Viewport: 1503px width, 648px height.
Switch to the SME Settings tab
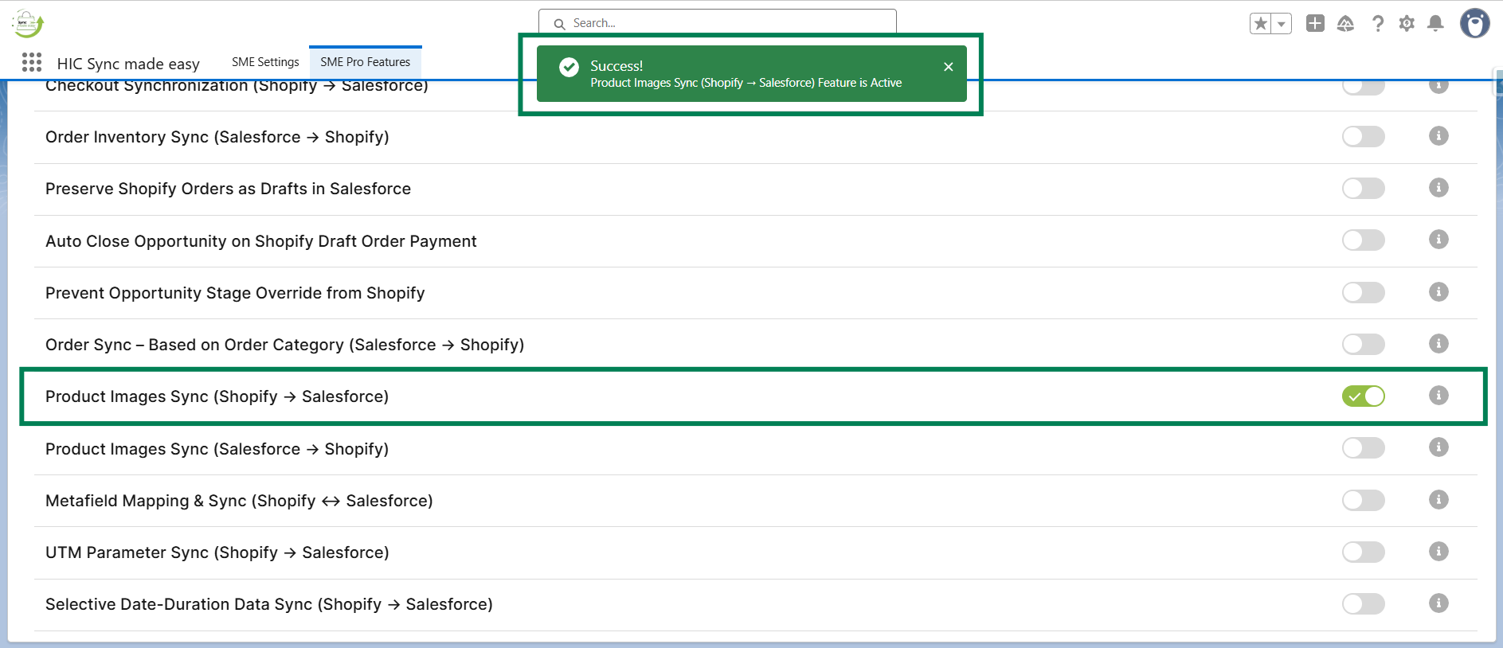pos(265,62)
